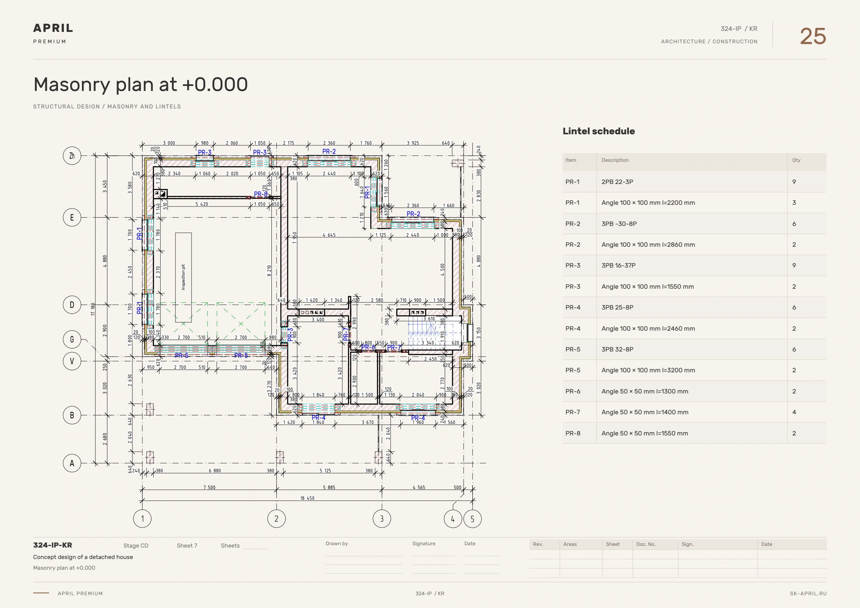Select the grid axis bubble labeled G
The image size is (860, 608).
[72, 339]
